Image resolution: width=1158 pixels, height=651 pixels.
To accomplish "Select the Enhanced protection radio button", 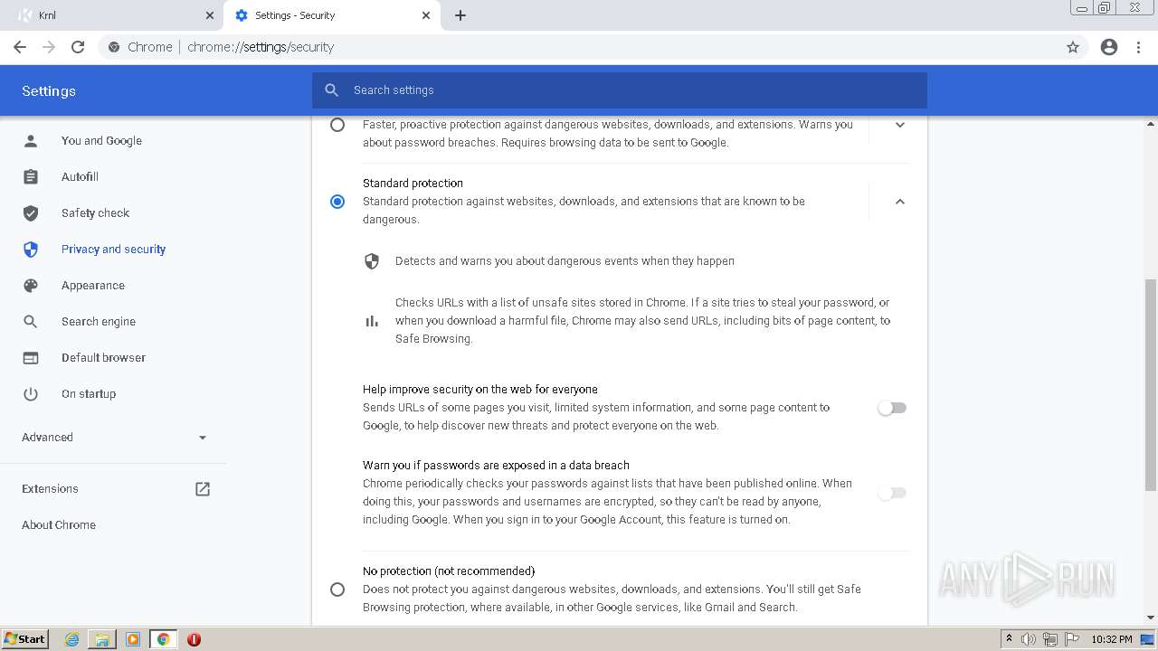I will (x=337, y=125).
